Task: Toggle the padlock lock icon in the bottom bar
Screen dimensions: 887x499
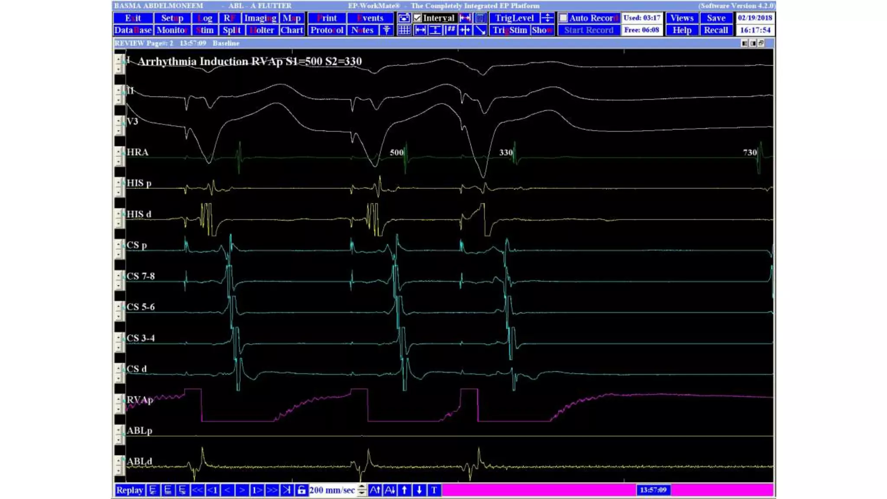Action: (x=301, y=490)
